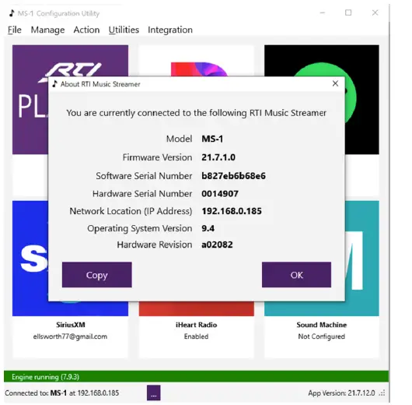Screen dimensions: 412x405
Task: Click the music note icon in About dialog title
Action: click(x=54, y=84)
